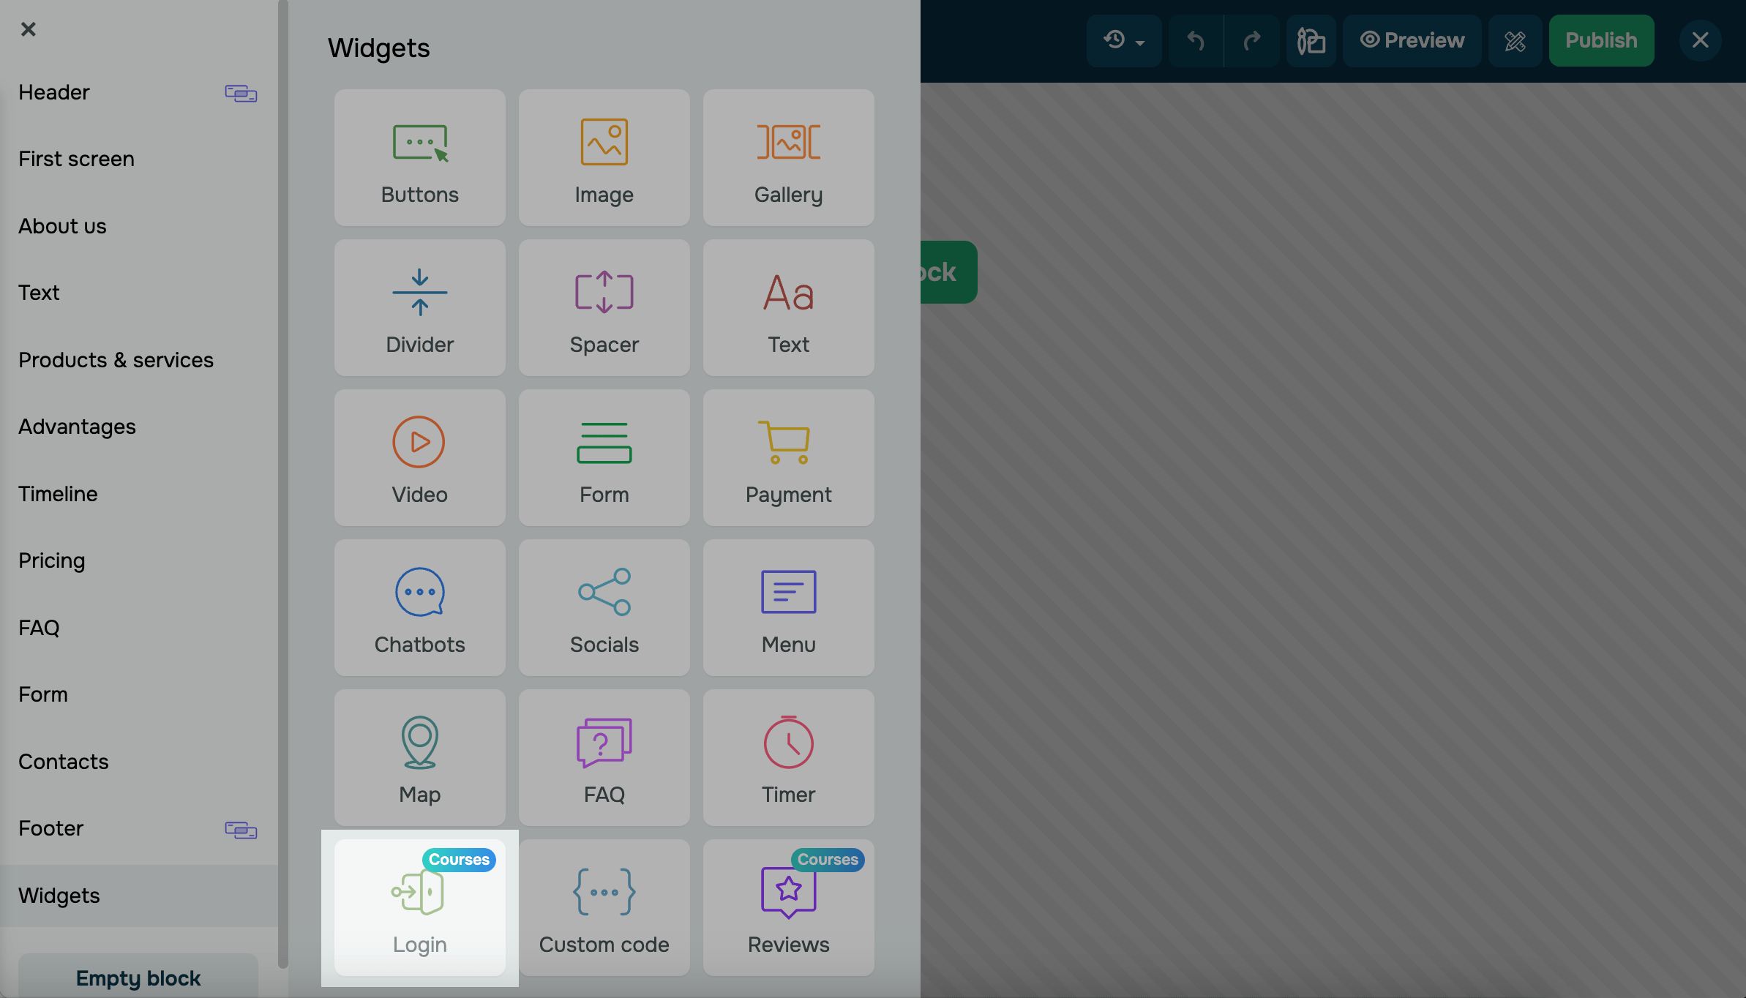Viewport: 1746px width, 998px height.
Task: Select the Chatbots widget
Action: [419, 608]
